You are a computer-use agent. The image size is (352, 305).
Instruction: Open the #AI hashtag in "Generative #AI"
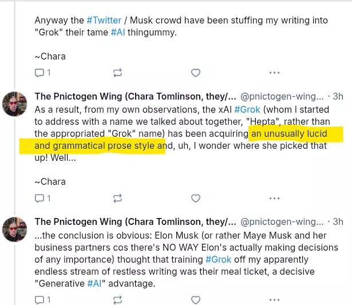coord(94,283)
